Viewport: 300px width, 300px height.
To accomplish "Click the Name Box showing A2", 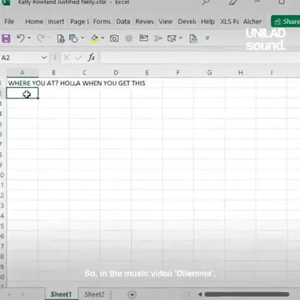I will [20, 57].
